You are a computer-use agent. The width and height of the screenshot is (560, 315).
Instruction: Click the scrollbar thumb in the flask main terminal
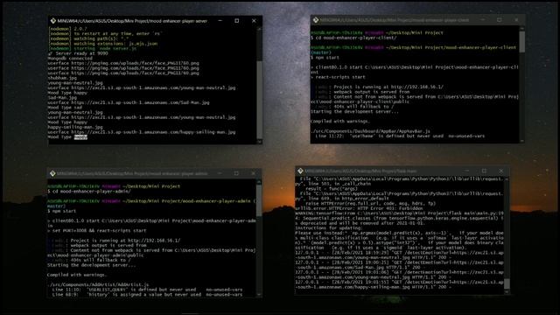[507, 283]
